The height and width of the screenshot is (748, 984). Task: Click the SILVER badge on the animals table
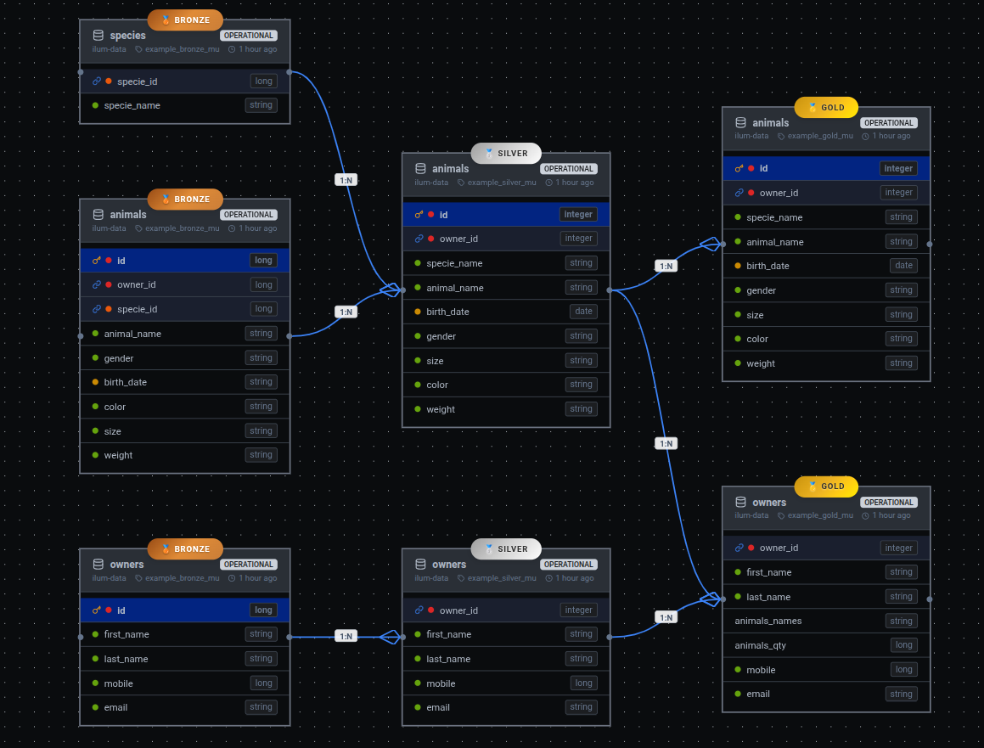coord(505,153)
